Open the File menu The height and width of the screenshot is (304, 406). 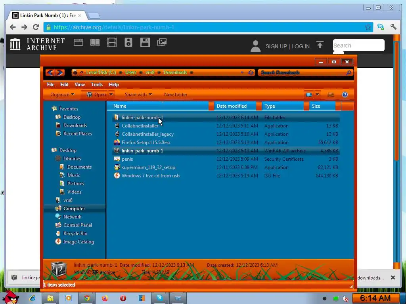[51, 85]
